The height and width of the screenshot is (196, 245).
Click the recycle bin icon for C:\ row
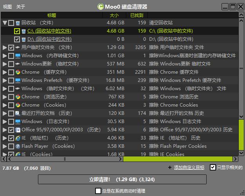tap(23, 31)
